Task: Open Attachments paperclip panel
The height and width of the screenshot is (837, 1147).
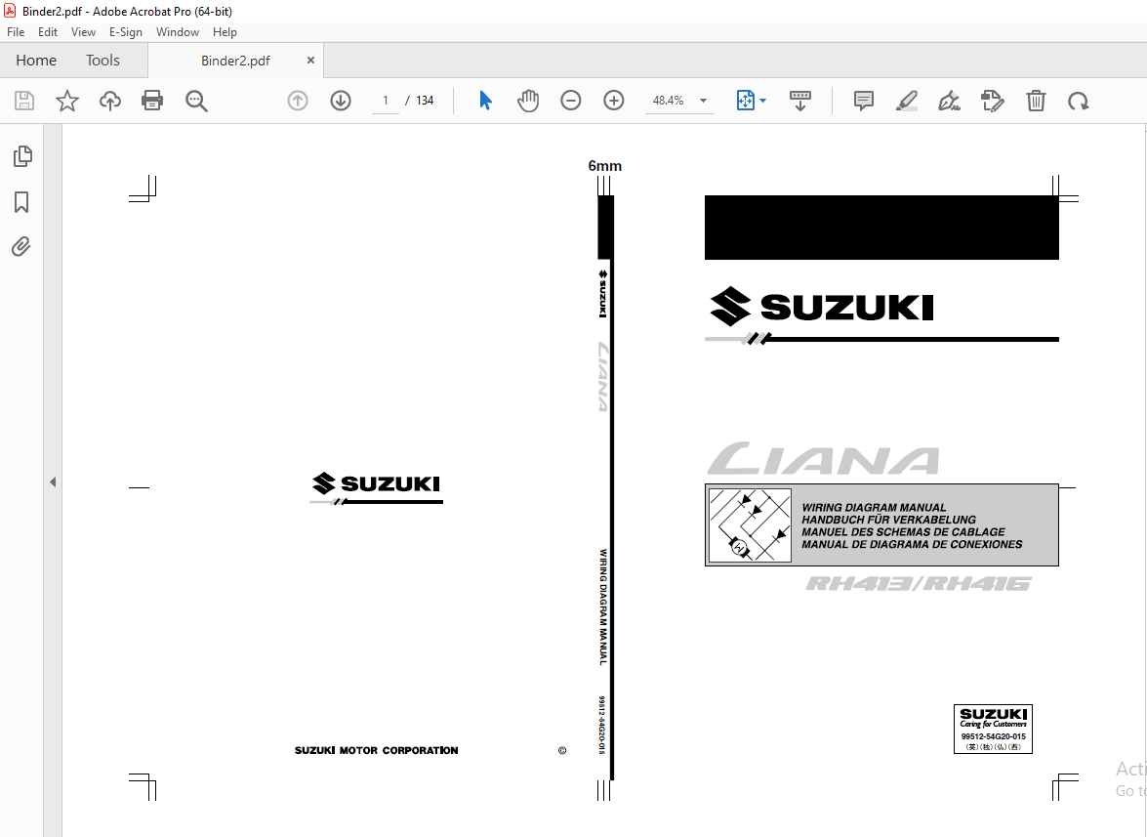Action: point(21,246)
